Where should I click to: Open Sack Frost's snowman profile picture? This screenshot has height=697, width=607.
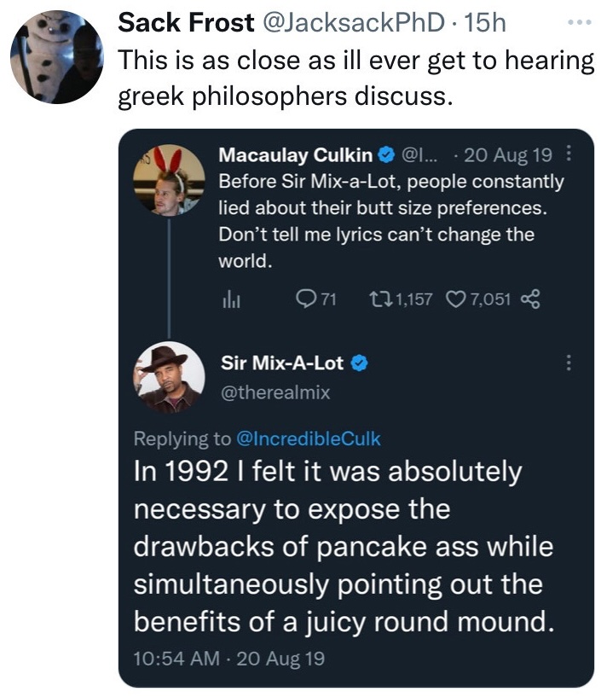(56, 56)
